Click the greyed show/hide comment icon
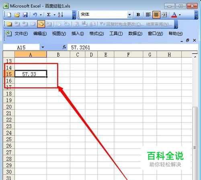This screenshot has height=180, width=201. (33, 24)
